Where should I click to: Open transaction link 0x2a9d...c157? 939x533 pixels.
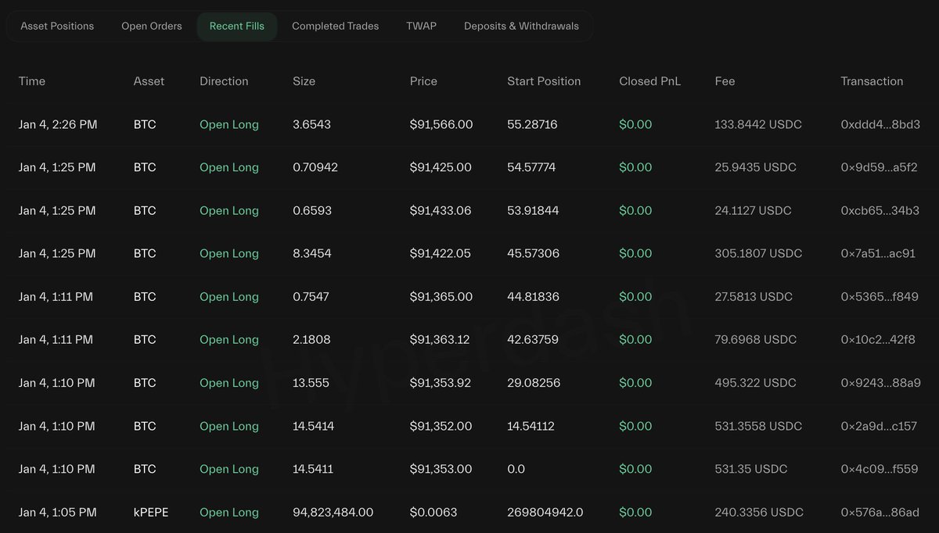(879, 426)
